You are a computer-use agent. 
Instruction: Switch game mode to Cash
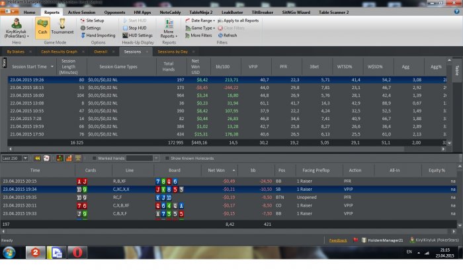point(42,28)
